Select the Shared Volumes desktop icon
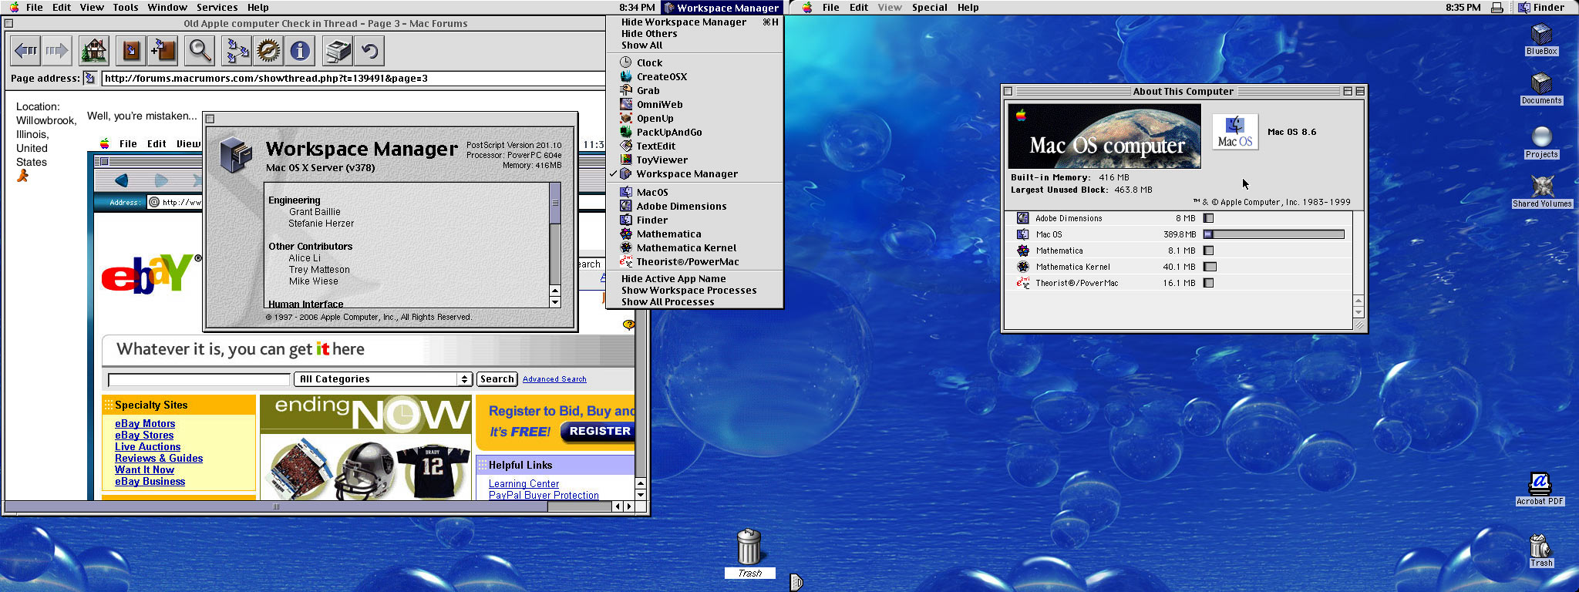This screenshot has height=592, width=1579. (x=1541, y=191)
